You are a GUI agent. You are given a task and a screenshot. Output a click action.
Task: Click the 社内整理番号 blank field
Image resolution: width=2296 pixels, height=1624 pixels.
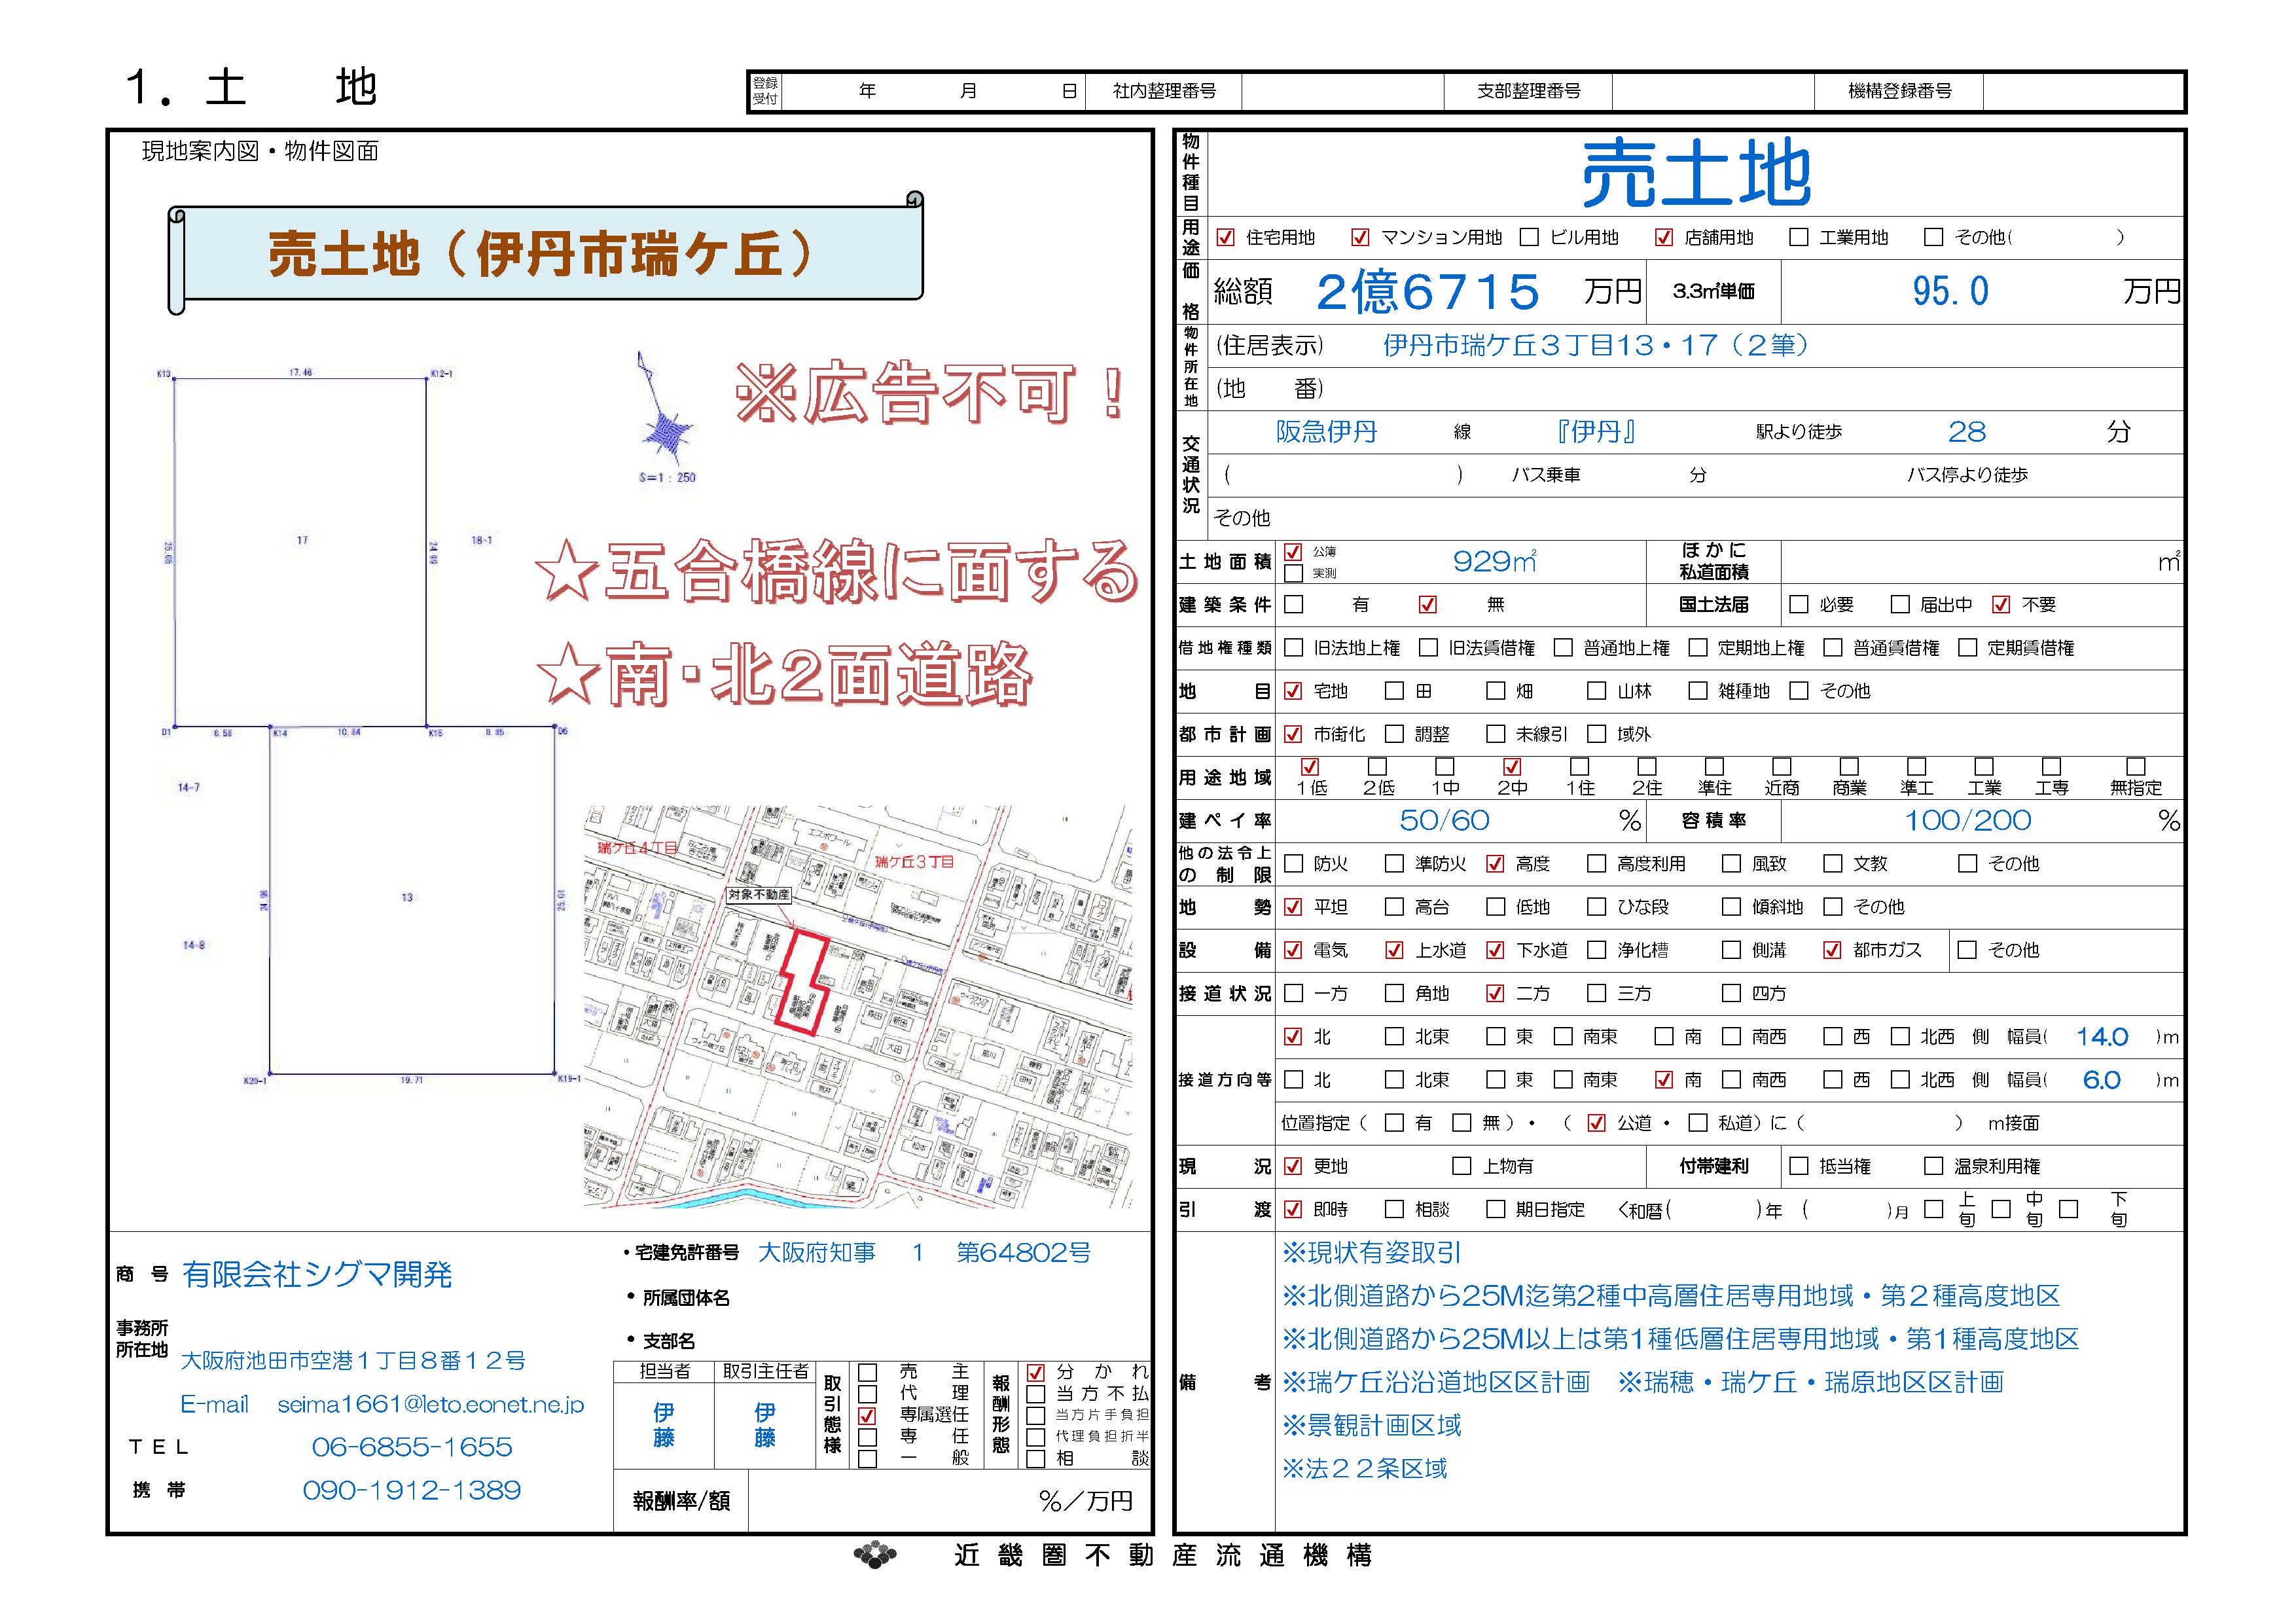[x=1342, y=92]
